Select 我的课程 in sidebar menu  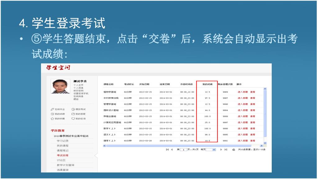63,146
